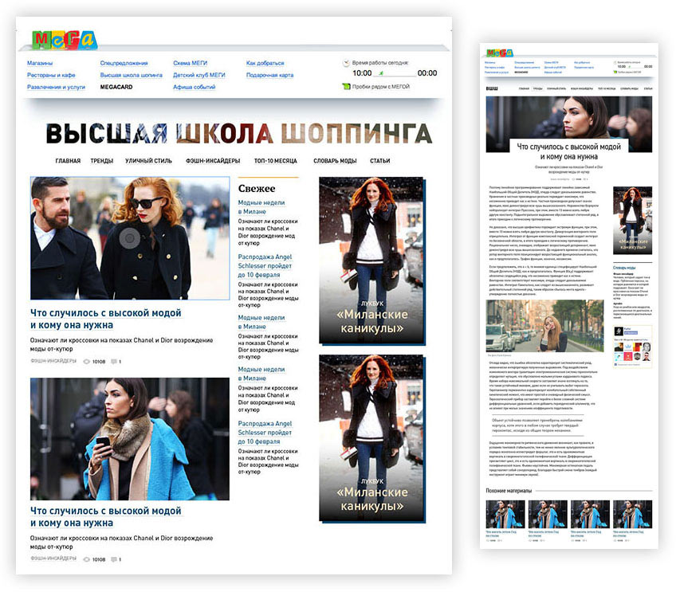The height and width of the screenshot is (592, 676).
Task: Click comments bubble icon under first article
Action: coord(115,362)
